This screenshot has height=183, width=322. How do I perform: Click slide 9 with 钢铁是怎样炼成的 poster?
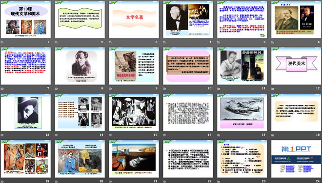(134, 66)
